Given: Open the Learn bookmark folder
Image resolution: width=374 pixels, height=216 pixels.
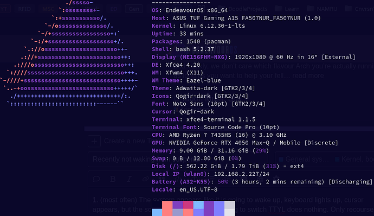Looking at the screenshot, I should 287,9.
